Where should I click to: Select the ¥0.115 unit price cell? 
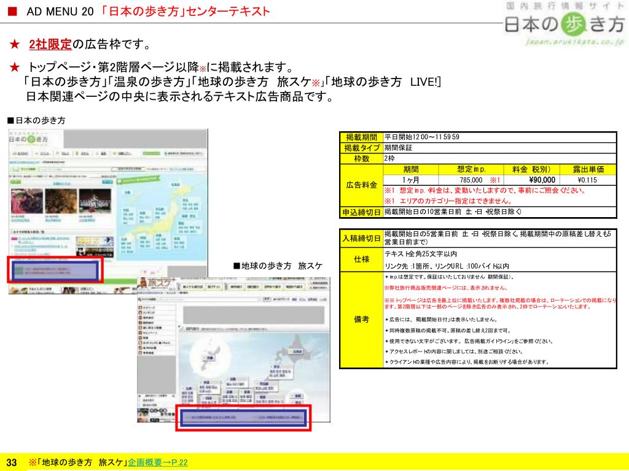tap(588, 180)
